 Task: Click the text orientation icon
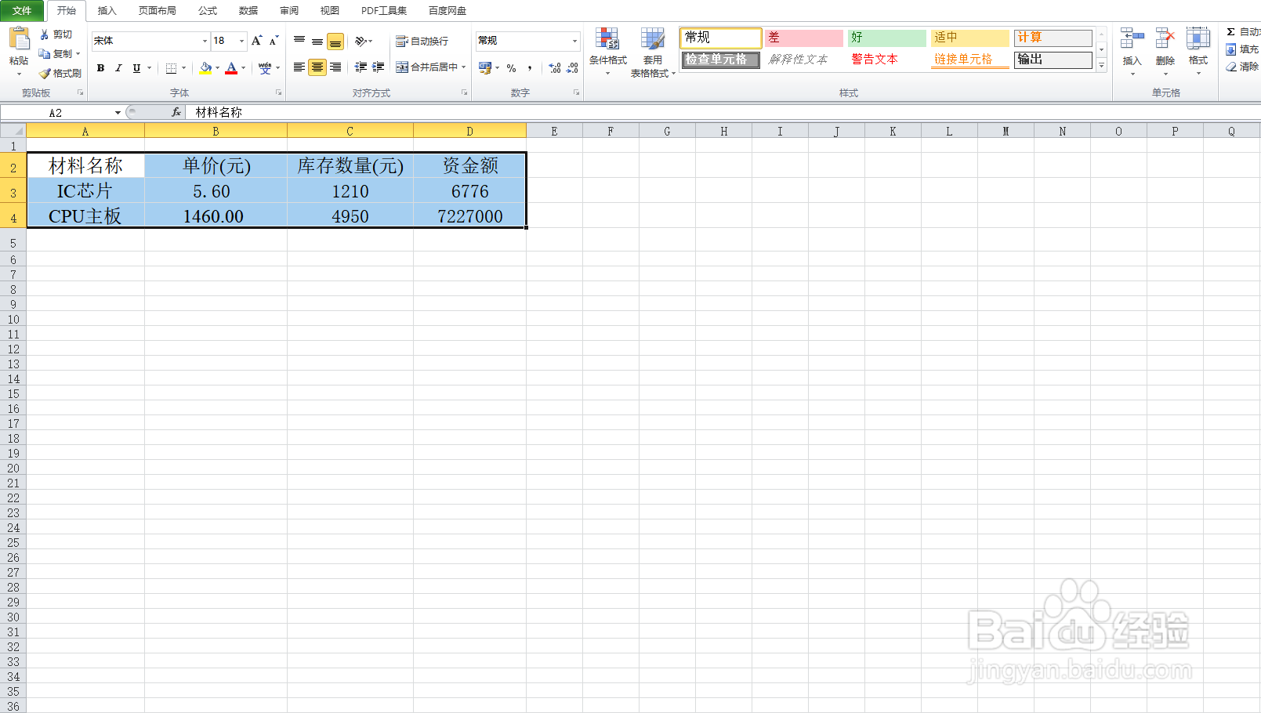(361, 41)
